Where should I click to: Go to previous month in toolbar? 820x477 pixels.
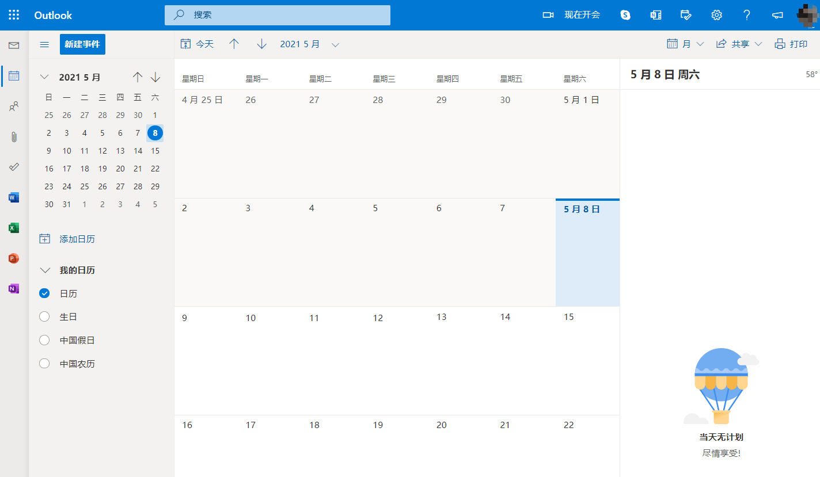click(x=234, y=44)
